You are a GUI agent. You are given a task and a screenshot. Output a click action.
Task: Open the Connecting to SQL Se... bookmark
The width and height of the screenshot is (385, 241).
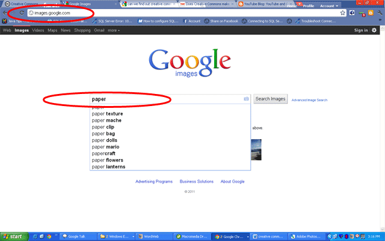click(x=262, y=21)
